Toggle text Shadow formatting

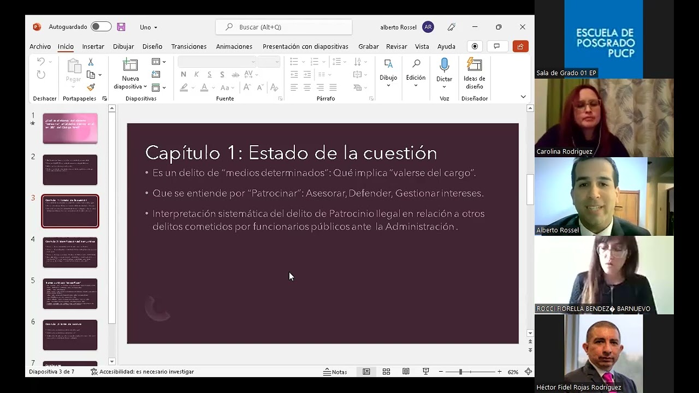[222, 75]
